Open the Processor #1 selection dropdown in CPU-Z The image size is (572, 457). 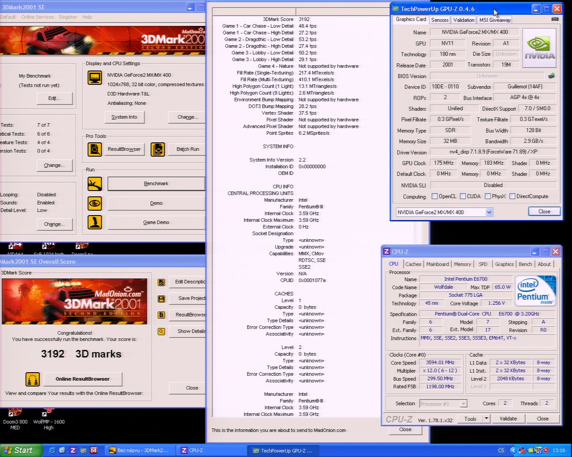point(463,403)
